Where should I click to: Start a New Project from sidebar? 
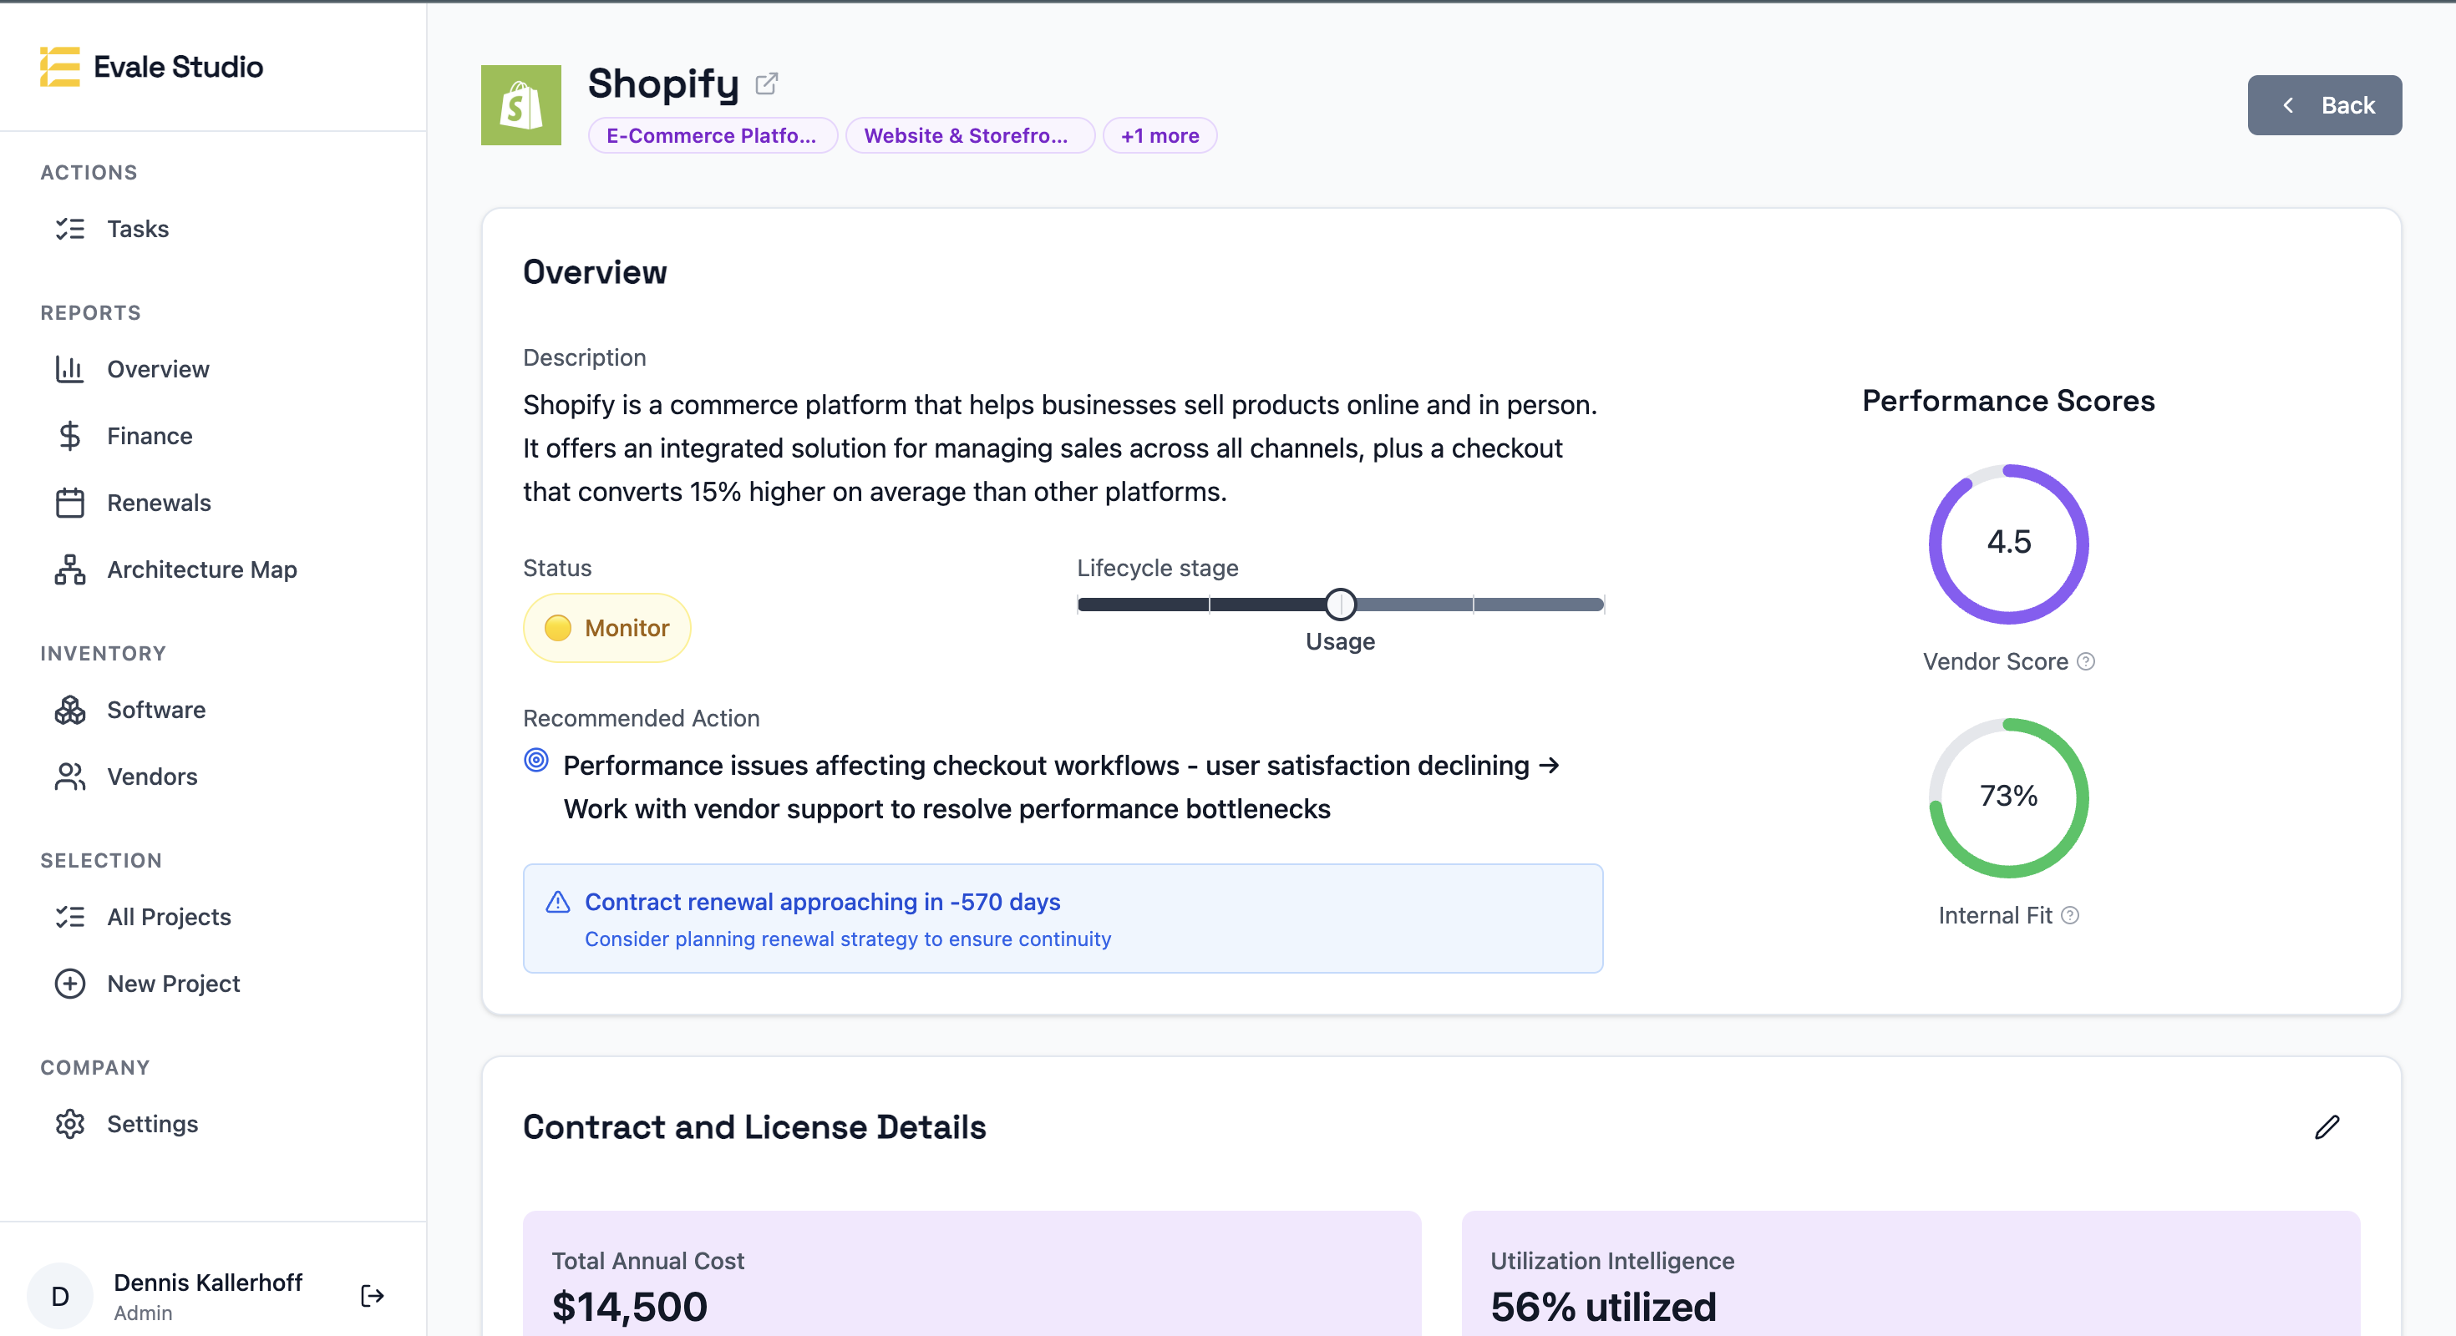tap(173, 983)
